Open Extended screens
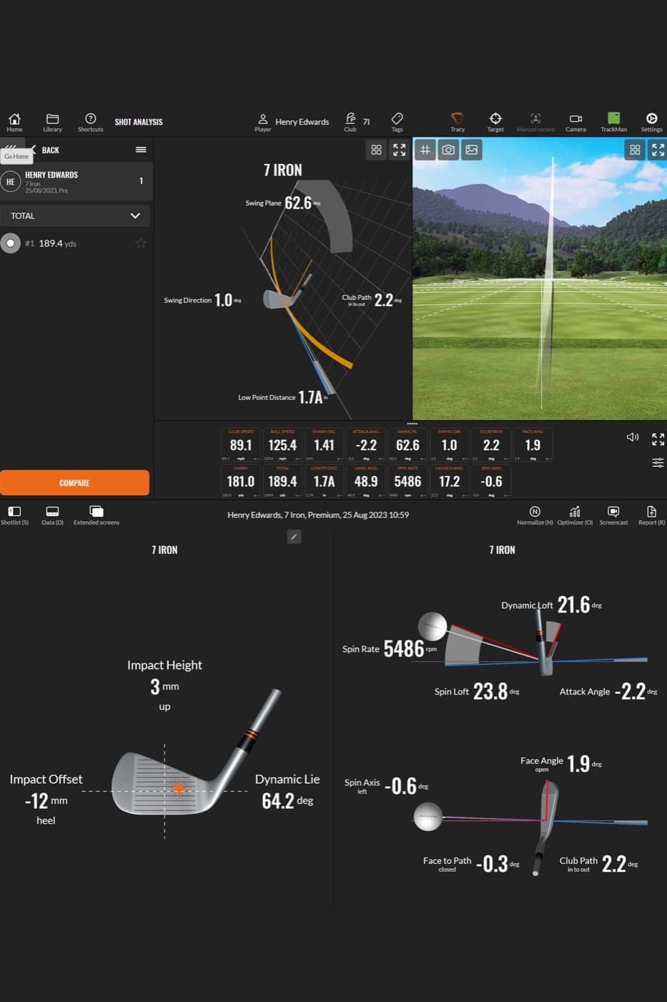This screenshot has width=667, height=1002. coord(97,515)
